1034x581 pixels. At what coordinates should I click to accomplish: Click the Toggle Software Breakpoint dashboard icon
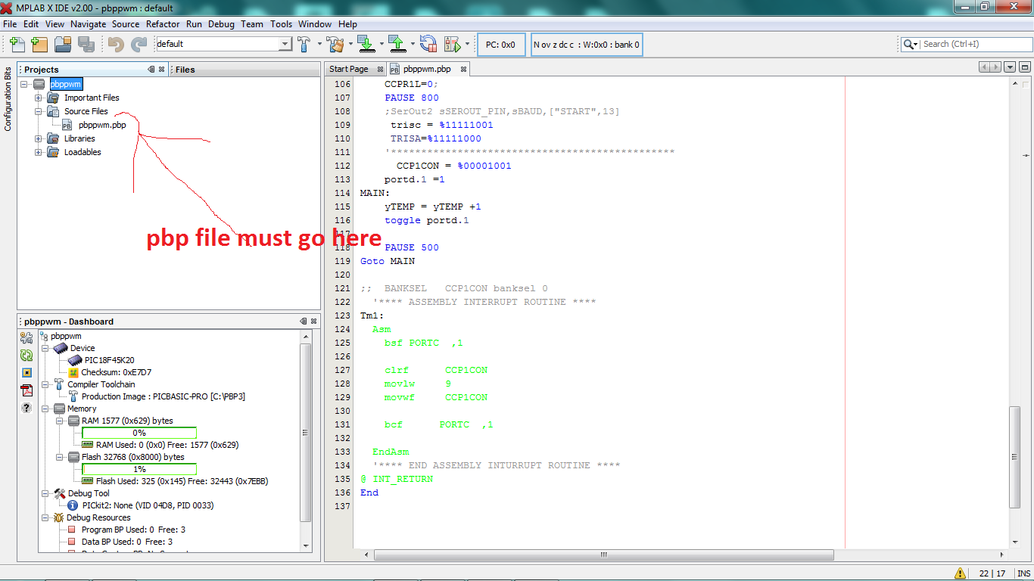[x=26, y=373]
